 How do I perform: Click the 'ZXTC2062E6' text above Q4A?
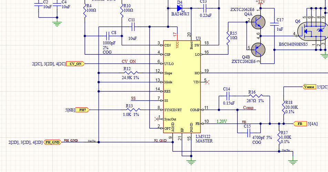(x=243, y=10)
